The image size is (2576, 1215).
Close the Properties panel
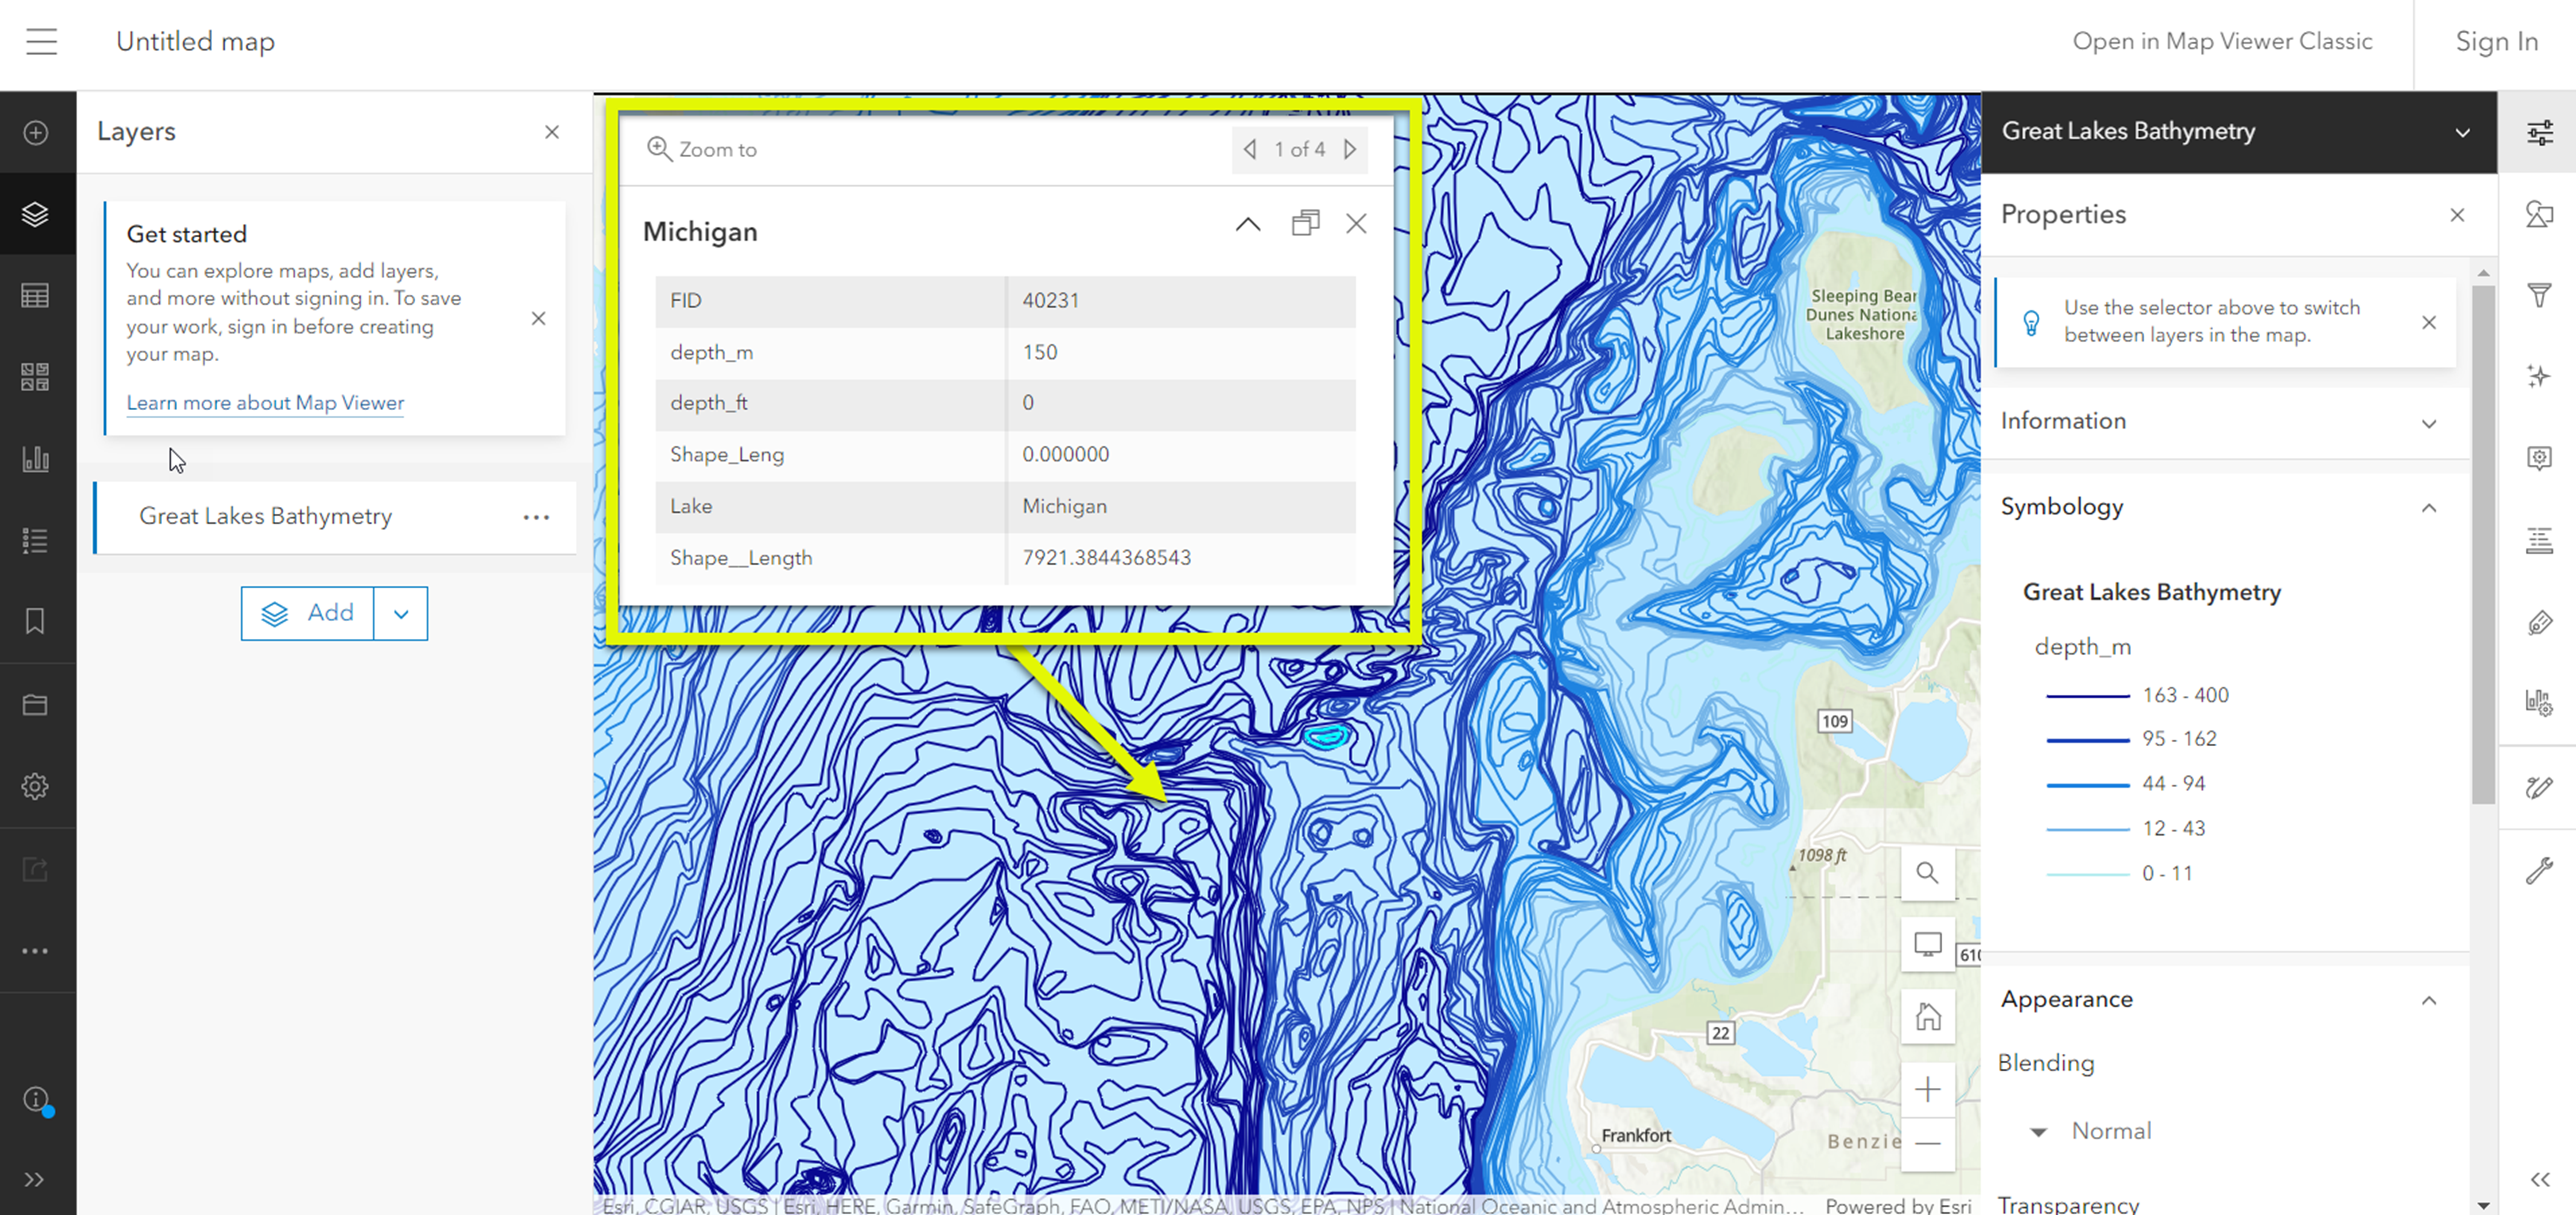pos(2457,215)
